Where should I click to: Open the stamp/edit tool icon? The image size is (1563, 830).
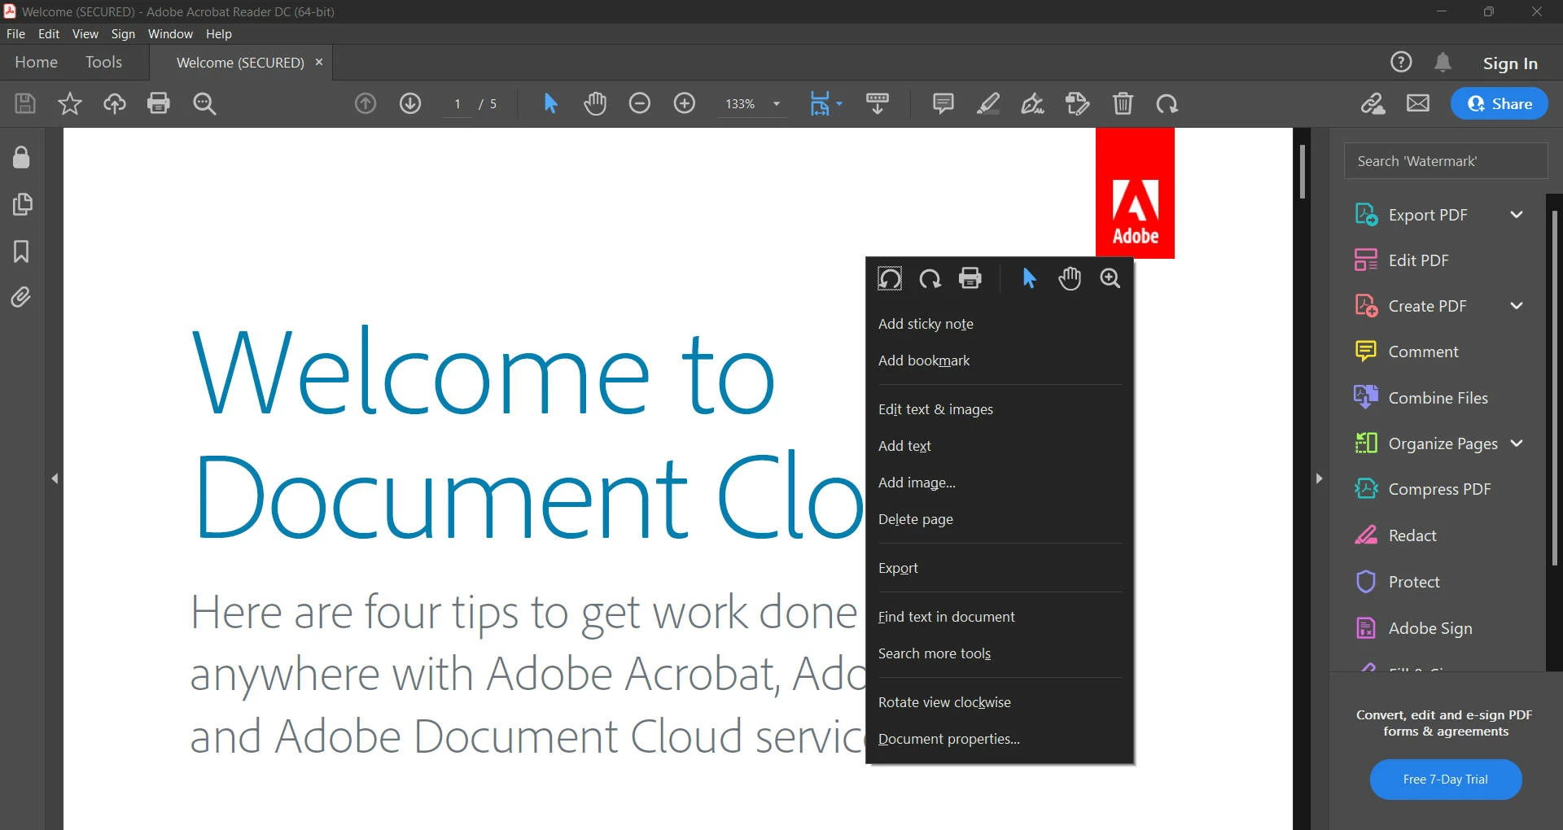tap(1078, 103)
